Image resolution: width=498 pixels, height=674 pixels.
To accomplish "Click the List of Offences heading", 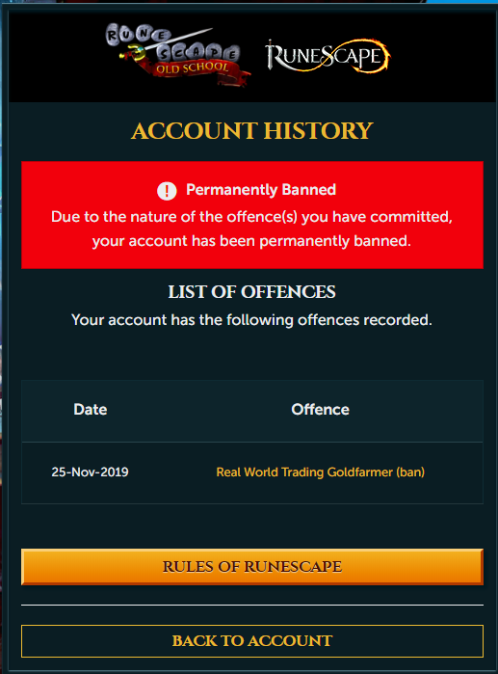I will pos(252,292).
